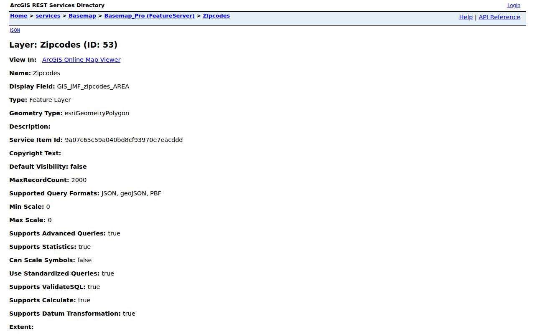Image resolution: width=535 pixels, height=334 pixels.
Task: Open the Help link
Action: click(466, 17)
